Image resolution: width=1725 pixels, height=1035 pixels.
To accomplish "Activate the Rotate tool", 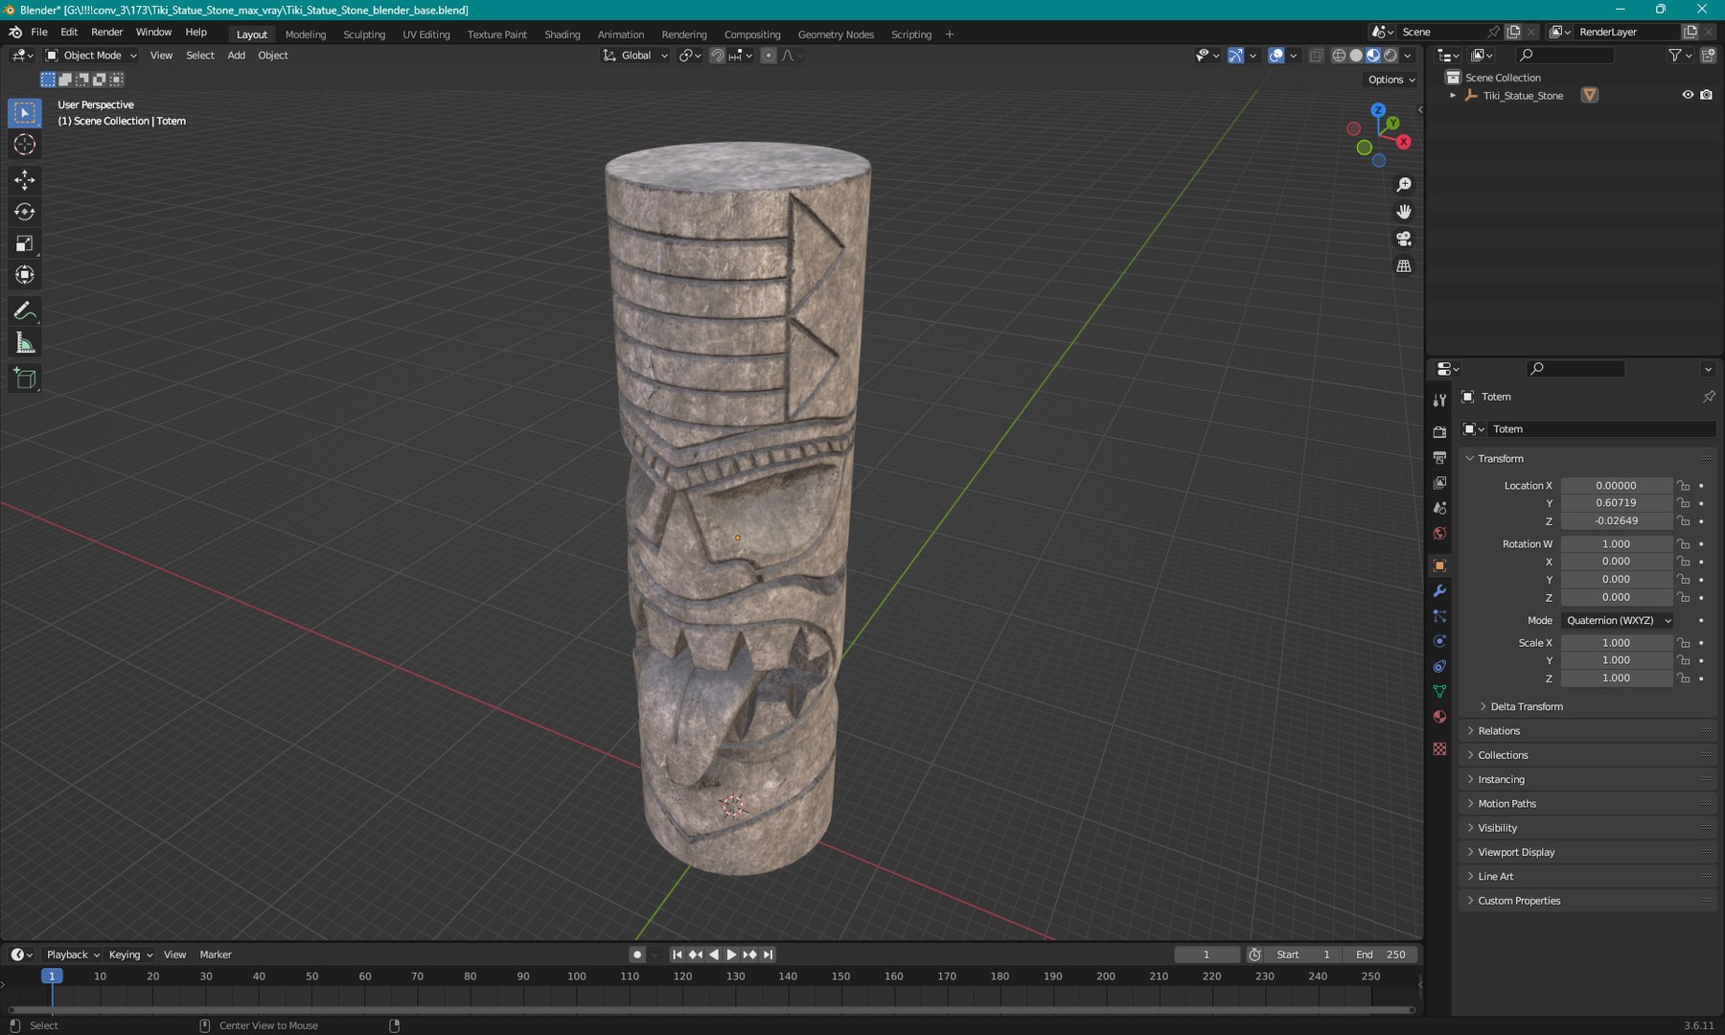I will [25, 212].
